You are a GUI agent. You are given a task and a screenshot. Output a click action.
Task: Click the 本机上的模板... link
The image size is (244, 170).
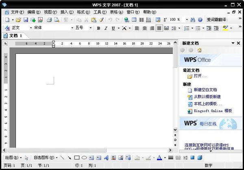[x=208, y=104]
